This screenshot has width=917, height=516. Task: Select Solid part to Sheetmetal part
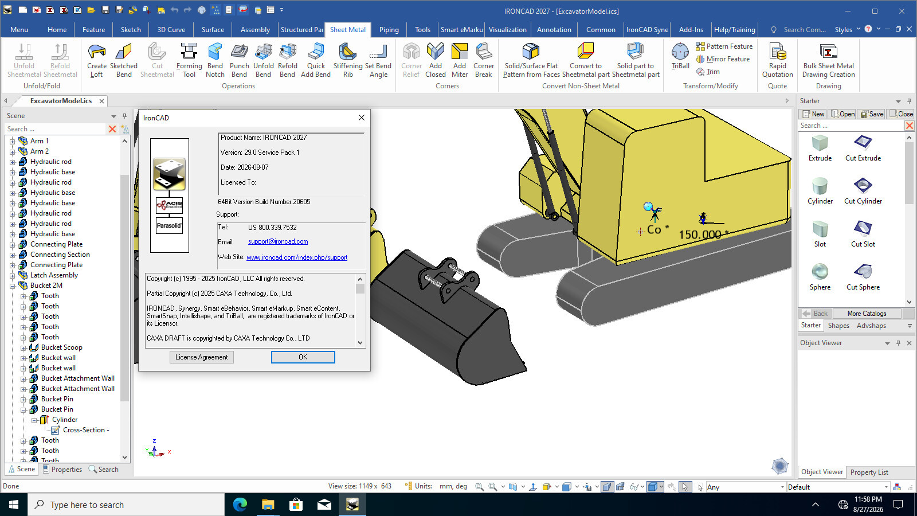click(x=636, y=60)
